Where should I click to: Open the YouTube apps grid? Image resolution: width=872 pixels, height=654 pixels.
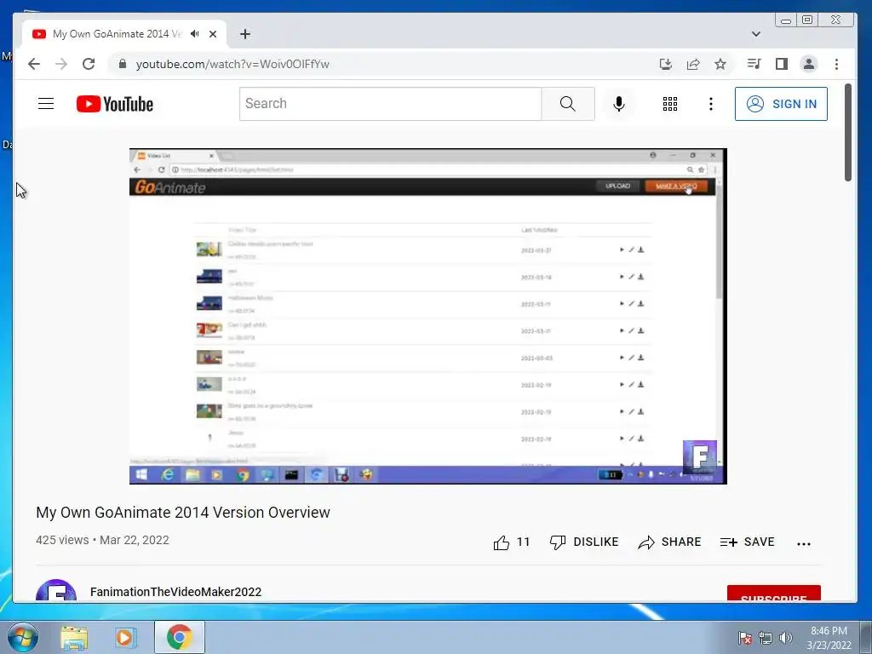(670, 104)
